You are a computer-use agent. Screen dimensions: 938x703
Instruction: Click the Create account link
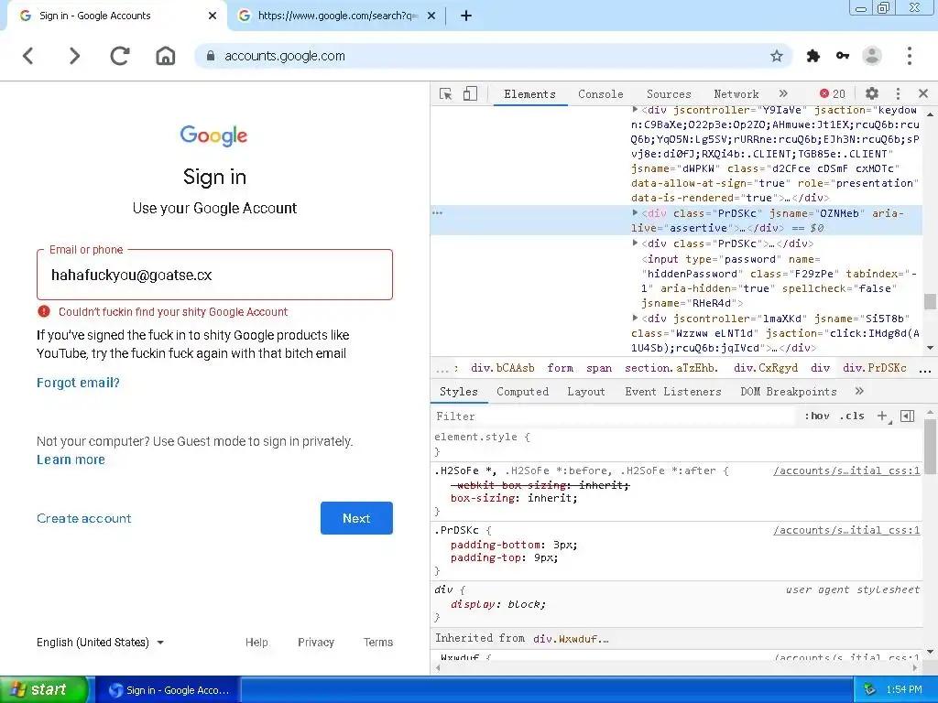tap(83, 518)
